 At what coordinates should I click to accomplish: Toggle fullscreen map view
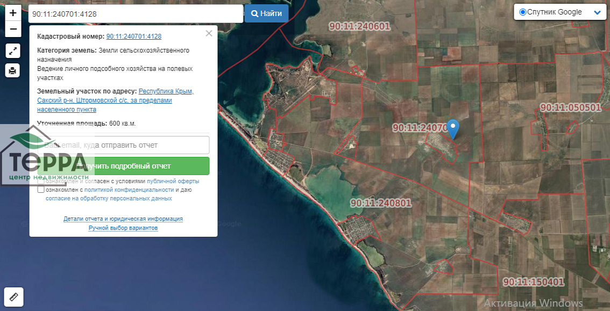pyautogui.click(x=13, y=51)
